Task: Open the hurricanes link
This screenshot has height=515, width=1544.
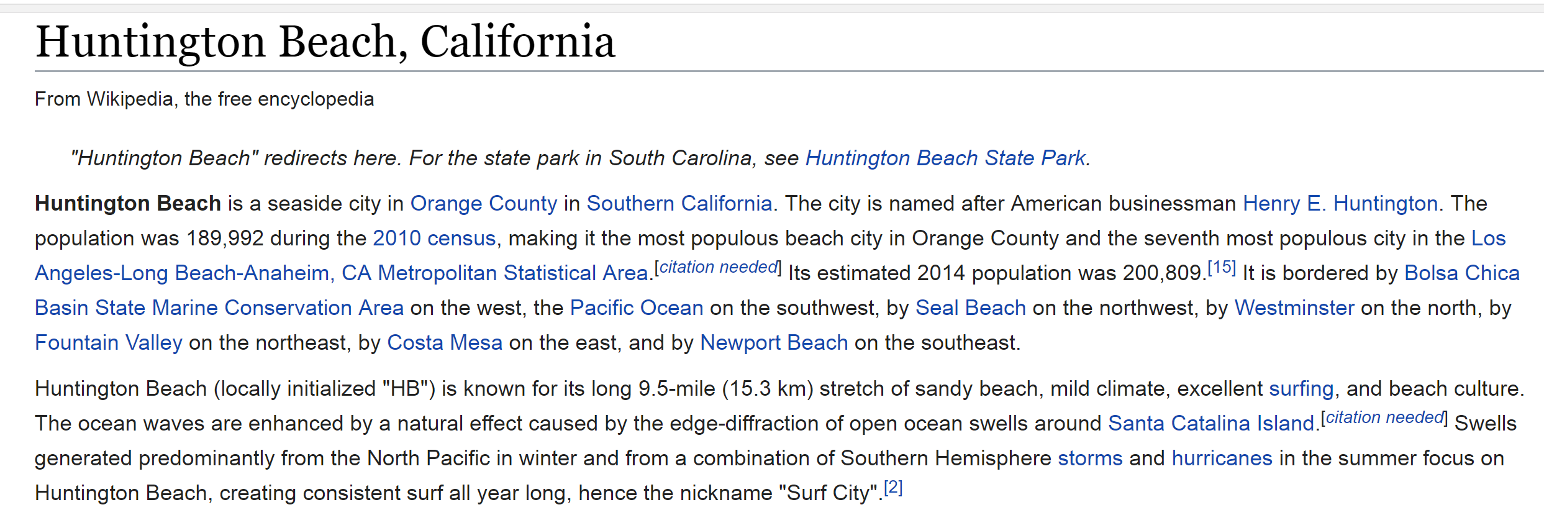Action: click(1222, 458)
